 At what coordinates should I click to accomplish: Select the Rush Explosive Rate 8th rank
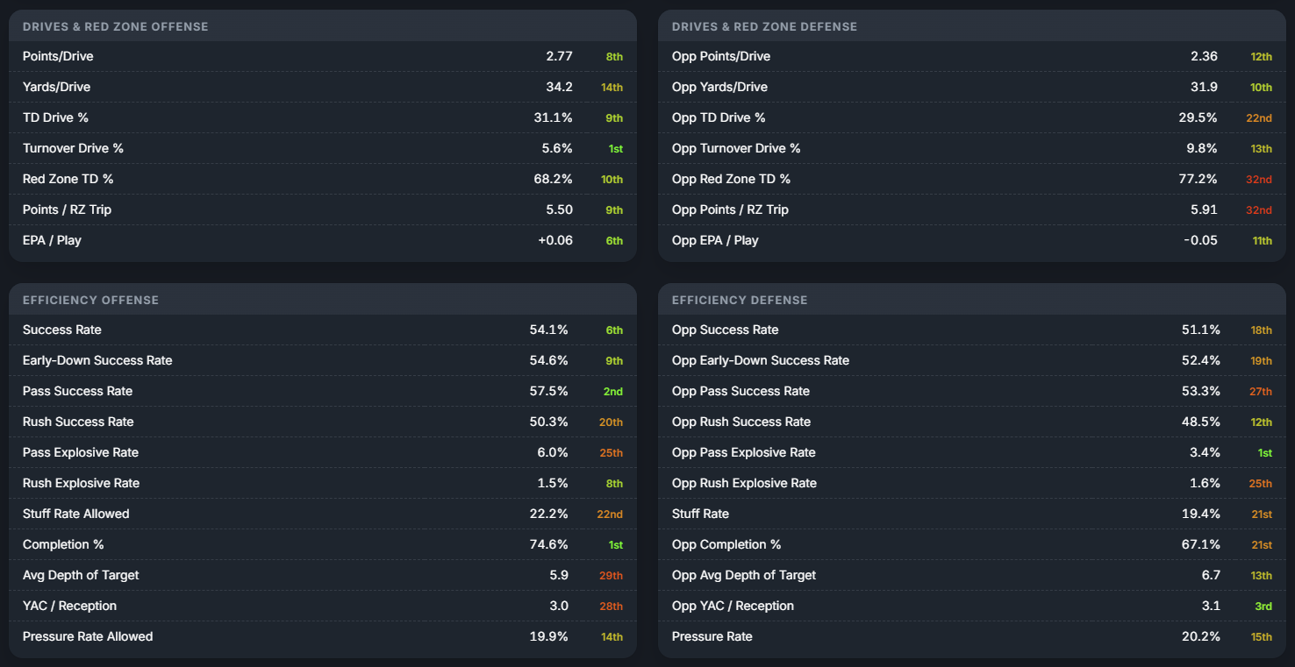(614, 484)
